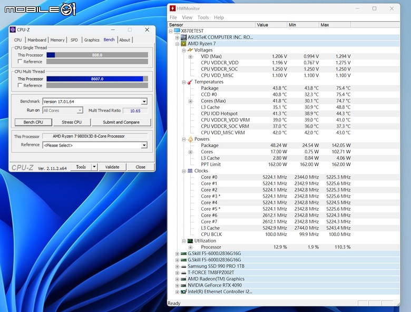Enable Reference checkbox under CPU Single Thread
411x312 pixels.
tap(19, 61)
